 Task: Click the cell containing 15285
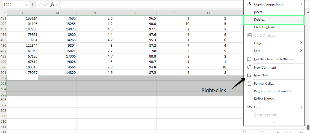tap(57, 24)
